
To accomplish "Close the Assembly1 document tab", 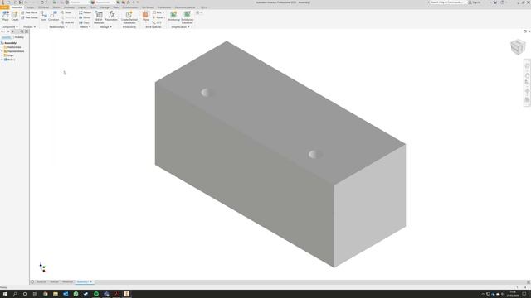I will (x=91, y=281).
